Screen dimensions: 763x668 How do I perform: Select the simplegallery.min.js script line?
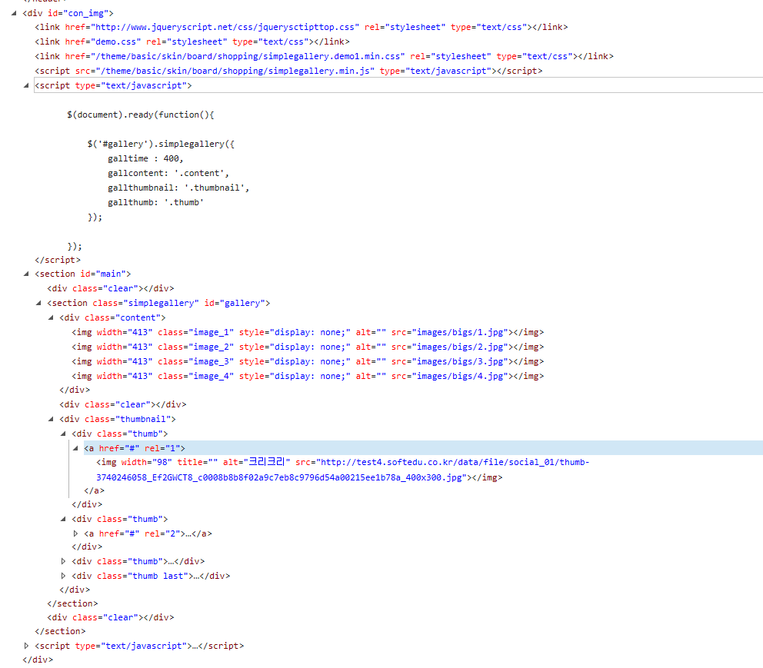point(288,71)
